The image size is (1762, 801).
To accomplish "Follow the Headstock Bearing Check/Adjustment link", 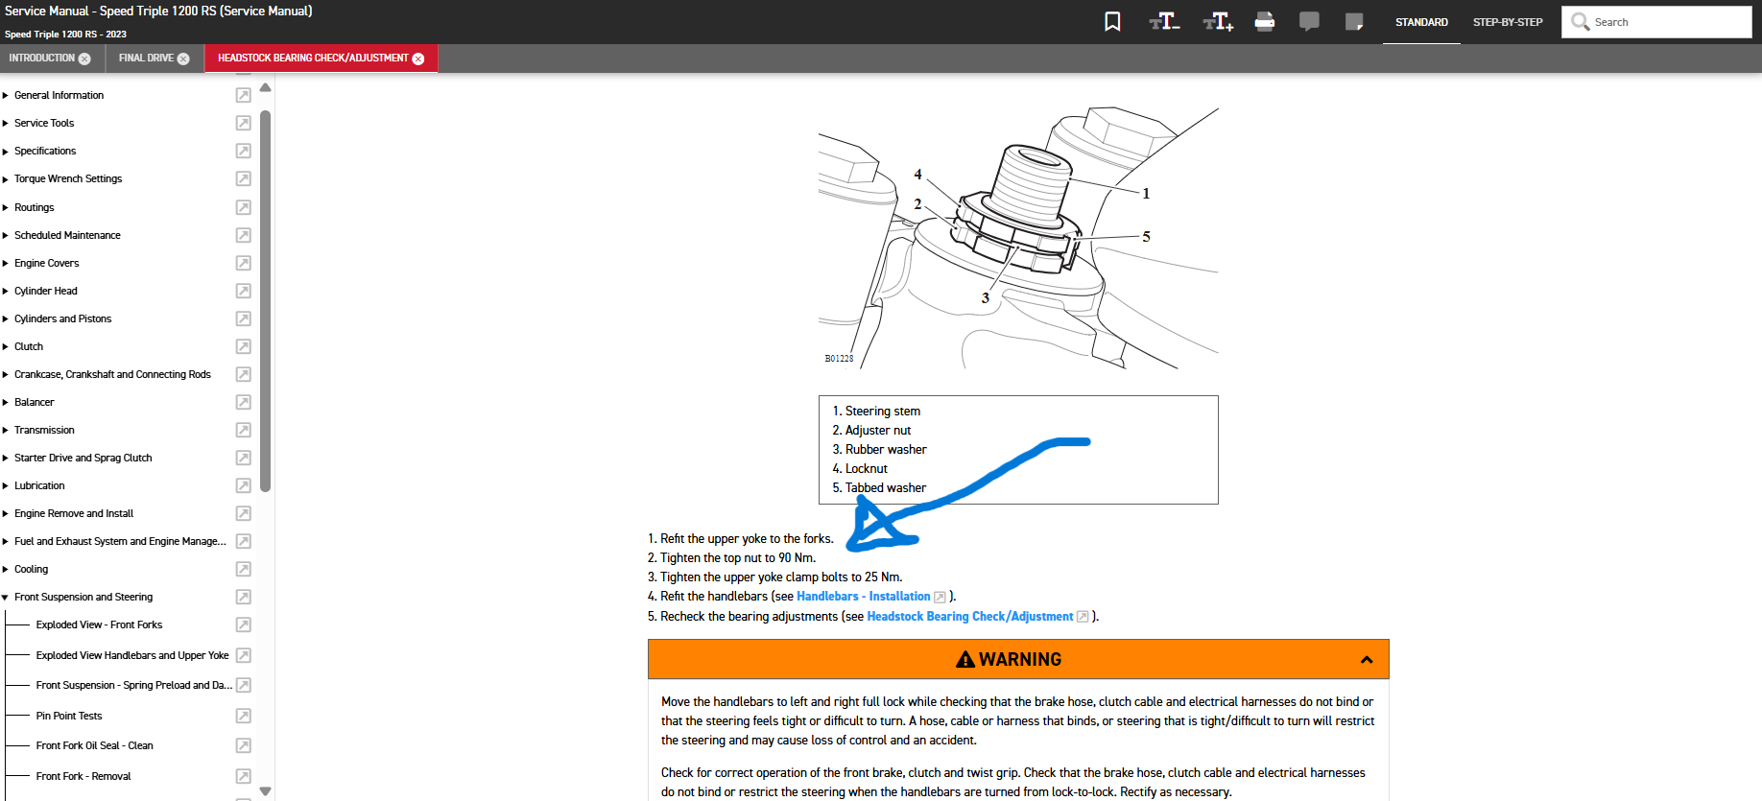I will point(969,617).
